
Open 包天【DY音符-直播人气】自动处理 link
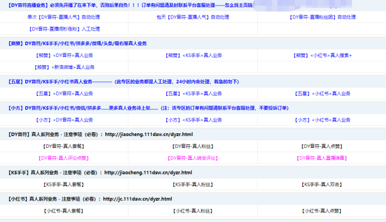pos(193,17)
